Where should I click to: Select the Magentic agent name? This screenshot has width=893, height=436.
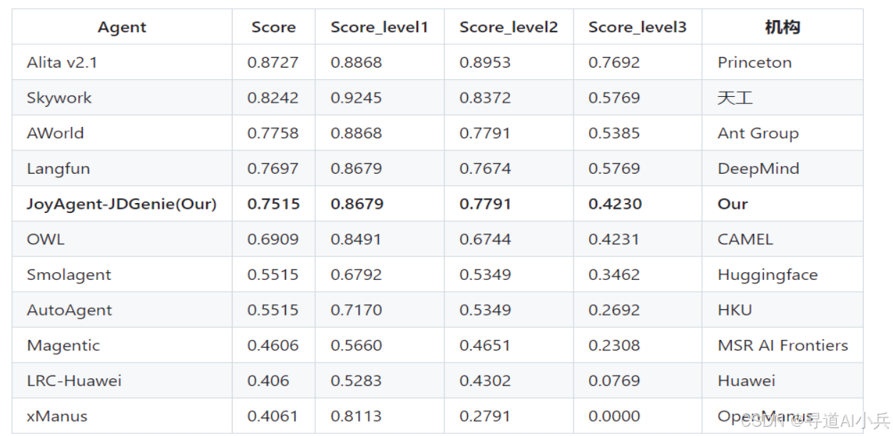click(x=63, y=346)
